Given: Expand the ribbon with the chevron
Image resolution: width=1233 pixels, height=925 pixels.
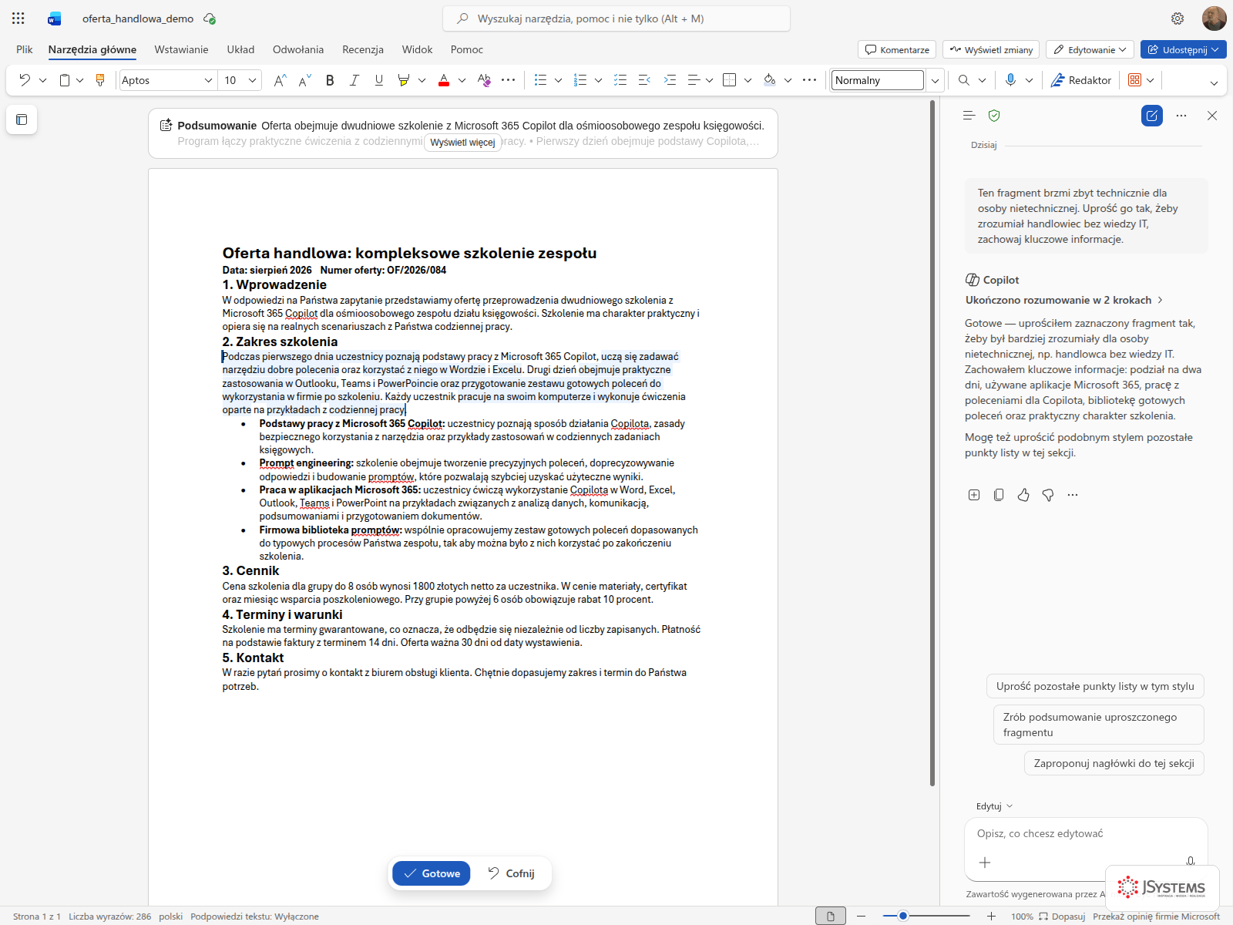Looking at the screenshot, I should 1214,82.
